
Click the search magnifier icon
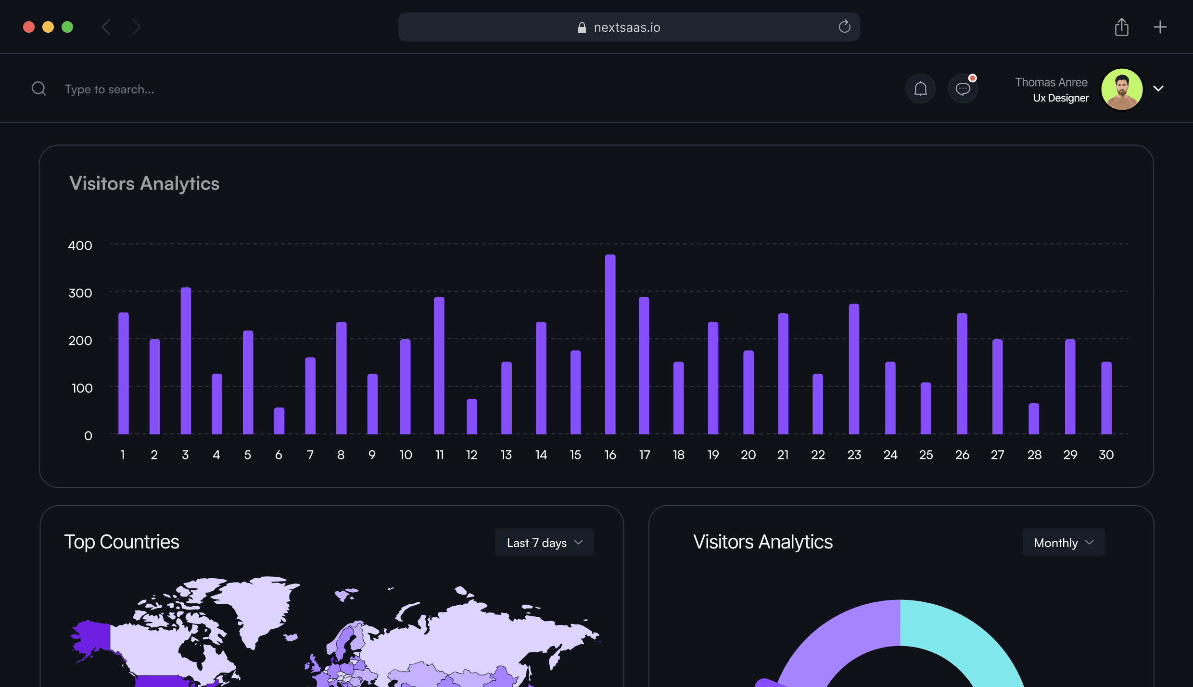[x=39, y=89]
